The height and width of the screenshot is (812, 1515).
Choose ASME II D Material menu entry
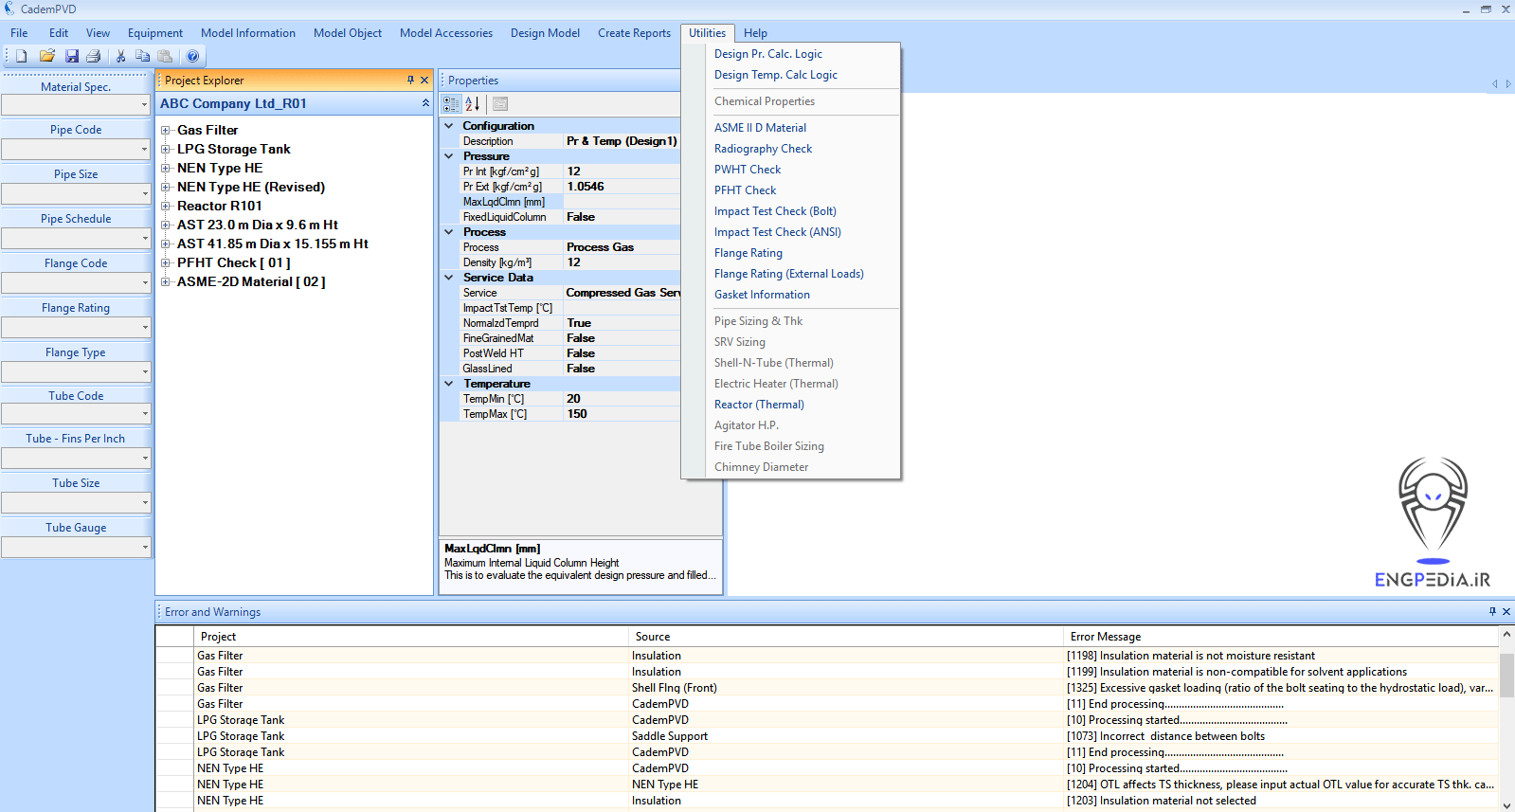pyautogui.click(x=760, y=128)
